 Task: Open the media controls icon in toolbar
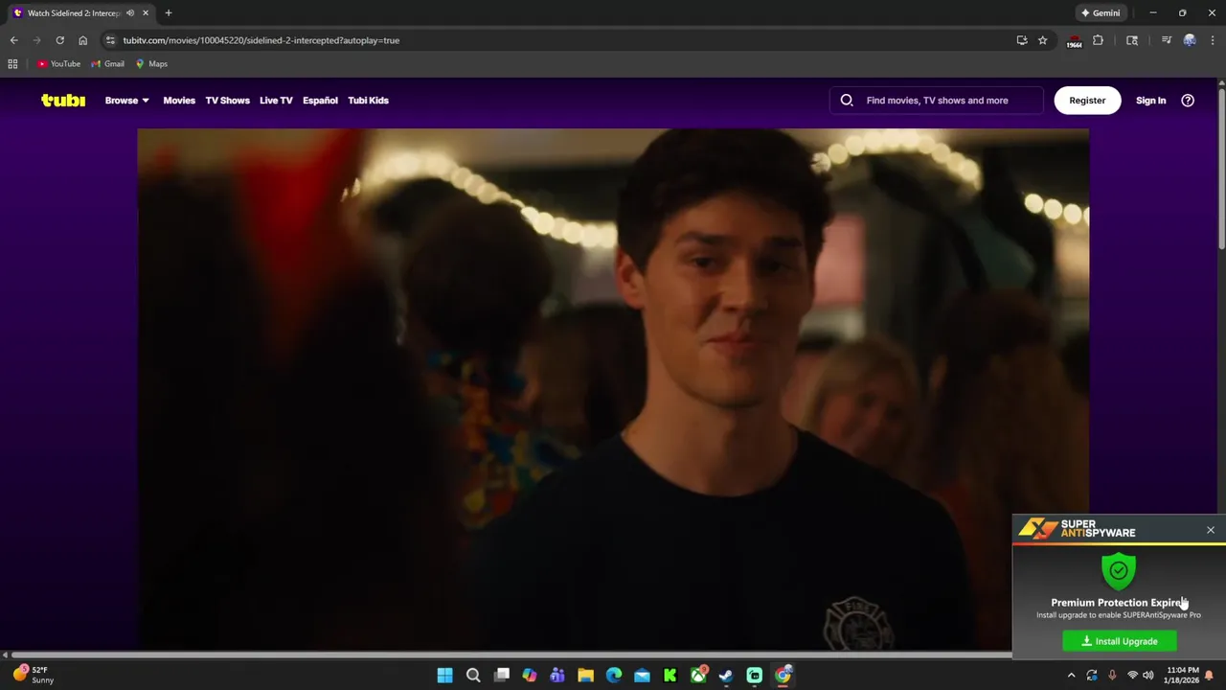[x=1166, y=40]
